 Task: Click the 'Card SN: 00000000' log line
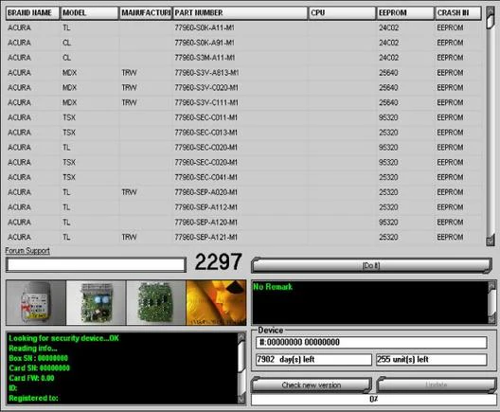tap(39, 368)
